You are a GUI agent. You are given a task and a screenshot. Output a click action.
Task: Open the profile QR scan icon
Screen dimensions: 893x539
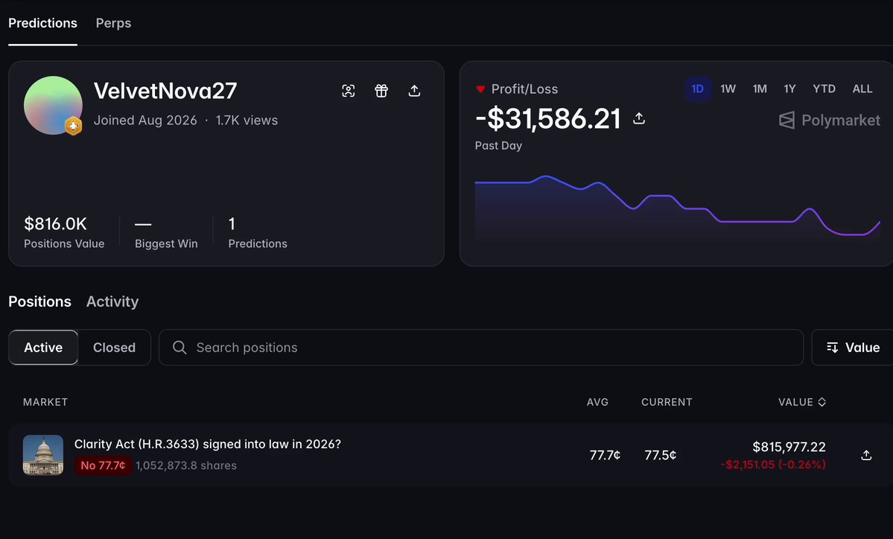348,91
